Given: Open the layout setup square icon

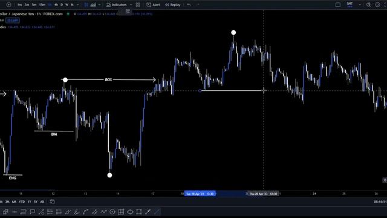Looking at the screenshot, I should pos(338,5).
